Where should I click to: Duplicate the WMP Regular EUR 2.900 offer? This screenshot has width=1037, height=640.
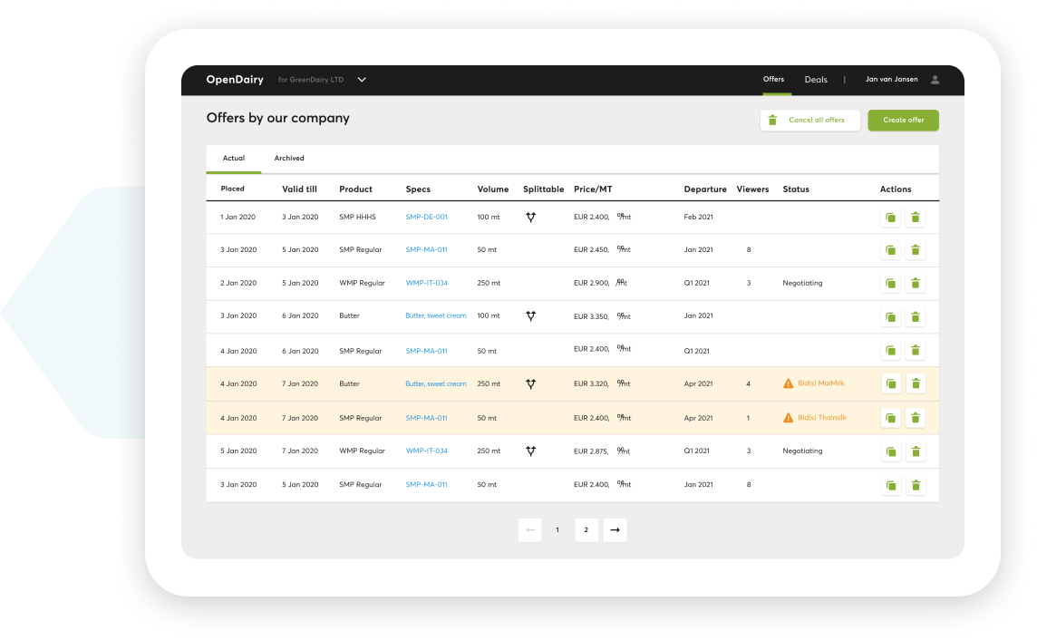[x=891, y=284]
